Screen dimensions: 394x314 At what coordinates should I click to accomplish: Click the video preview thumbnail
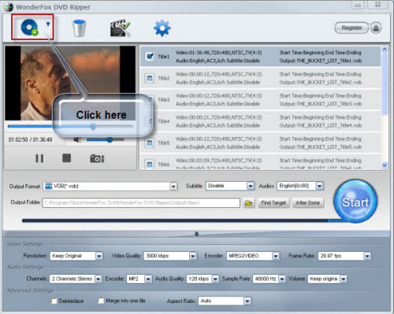70,83
